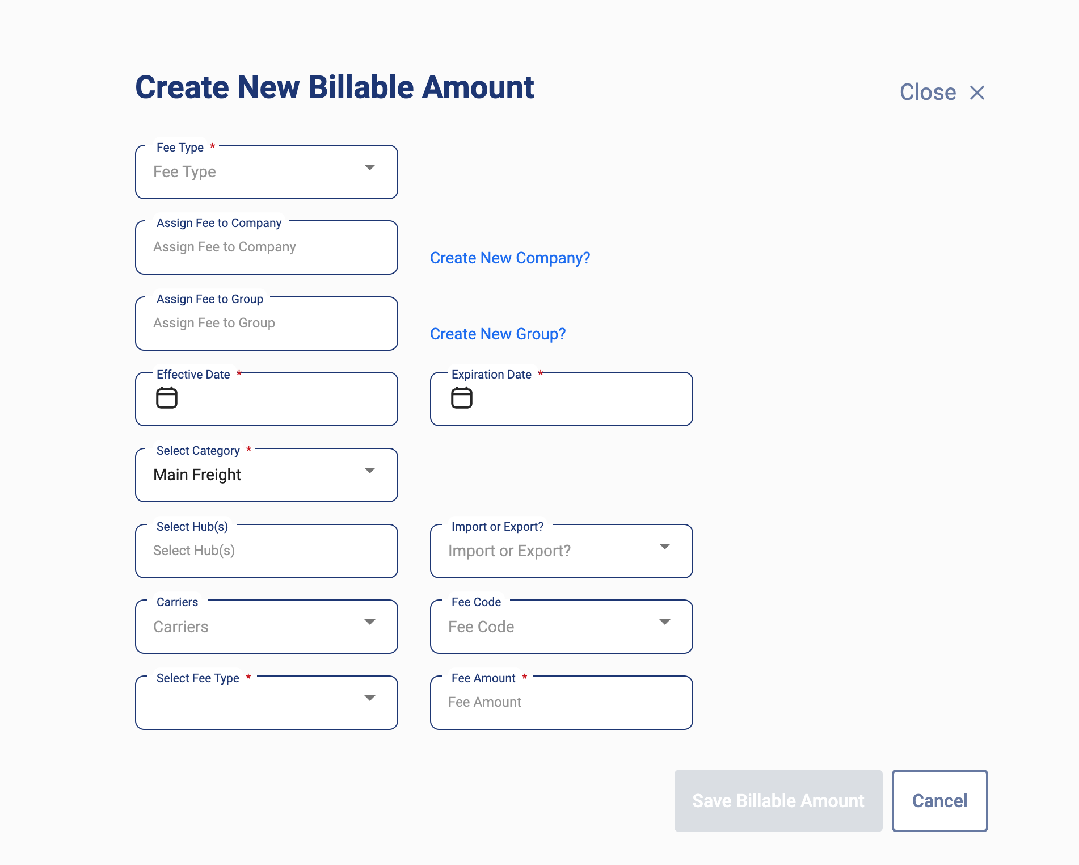Click the Create New Company link
This screenshot has width=1079, height=865.
click(x=510, y=258)
